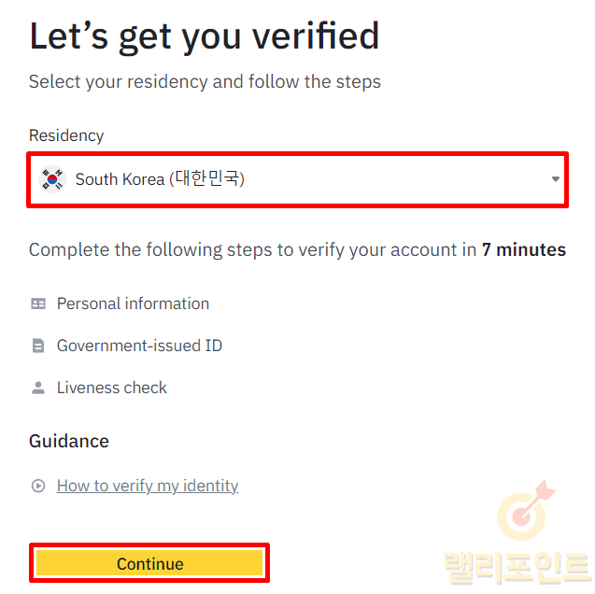Click the play icon beside the guidance link

coord(38,486)
